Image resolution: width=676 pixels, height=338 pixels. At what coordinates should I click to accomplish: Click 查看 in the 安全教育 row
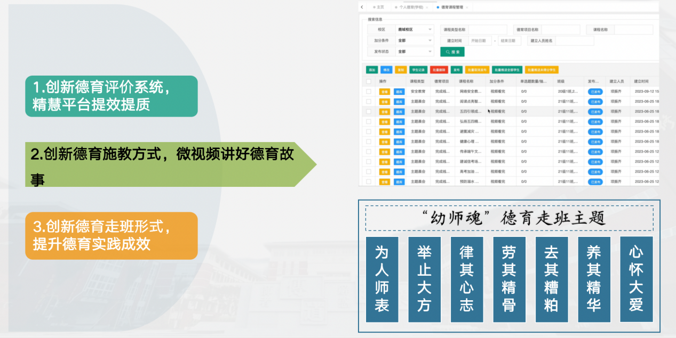coord(384,92)
